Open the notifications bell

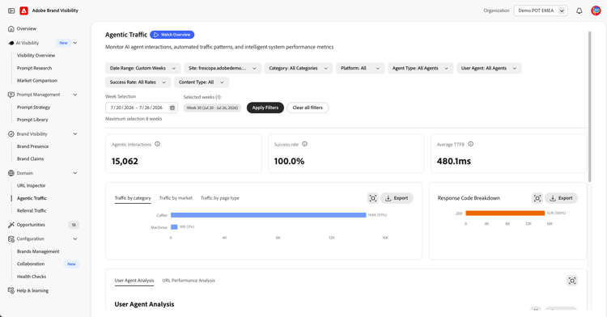[x=579, y=11]
